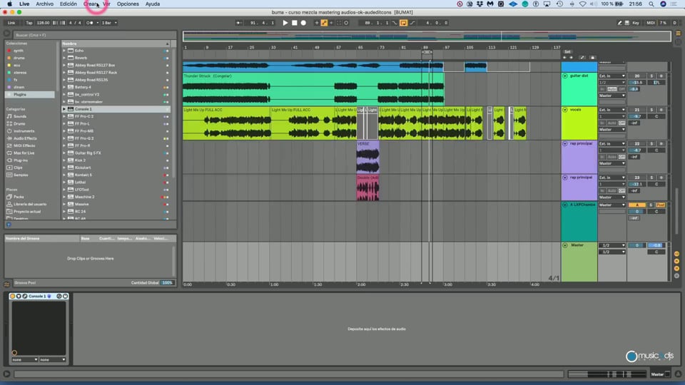Open the Sounds category
This screenshot has width=685, height=385.
point(20,116)
